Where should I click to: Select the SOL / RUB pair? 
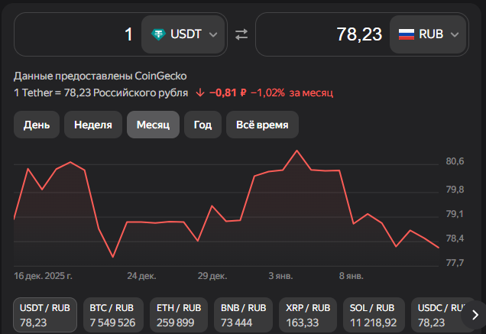tap(373, 315)
